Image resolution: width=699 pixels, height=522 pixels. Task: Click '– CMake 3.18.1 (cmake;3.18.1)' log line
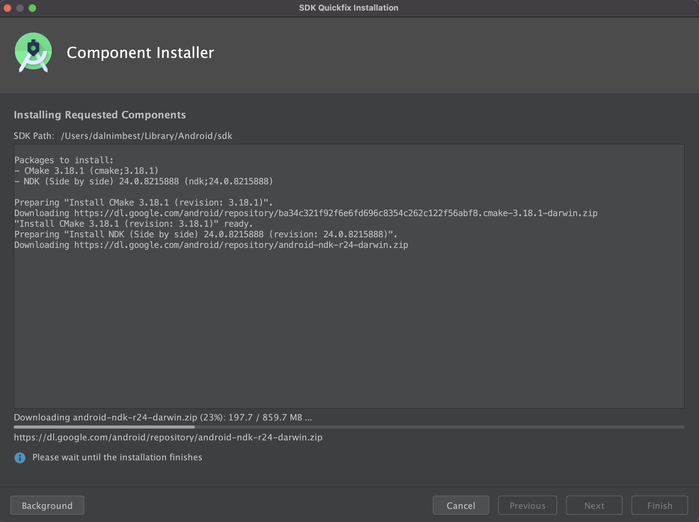pos(86,171)
